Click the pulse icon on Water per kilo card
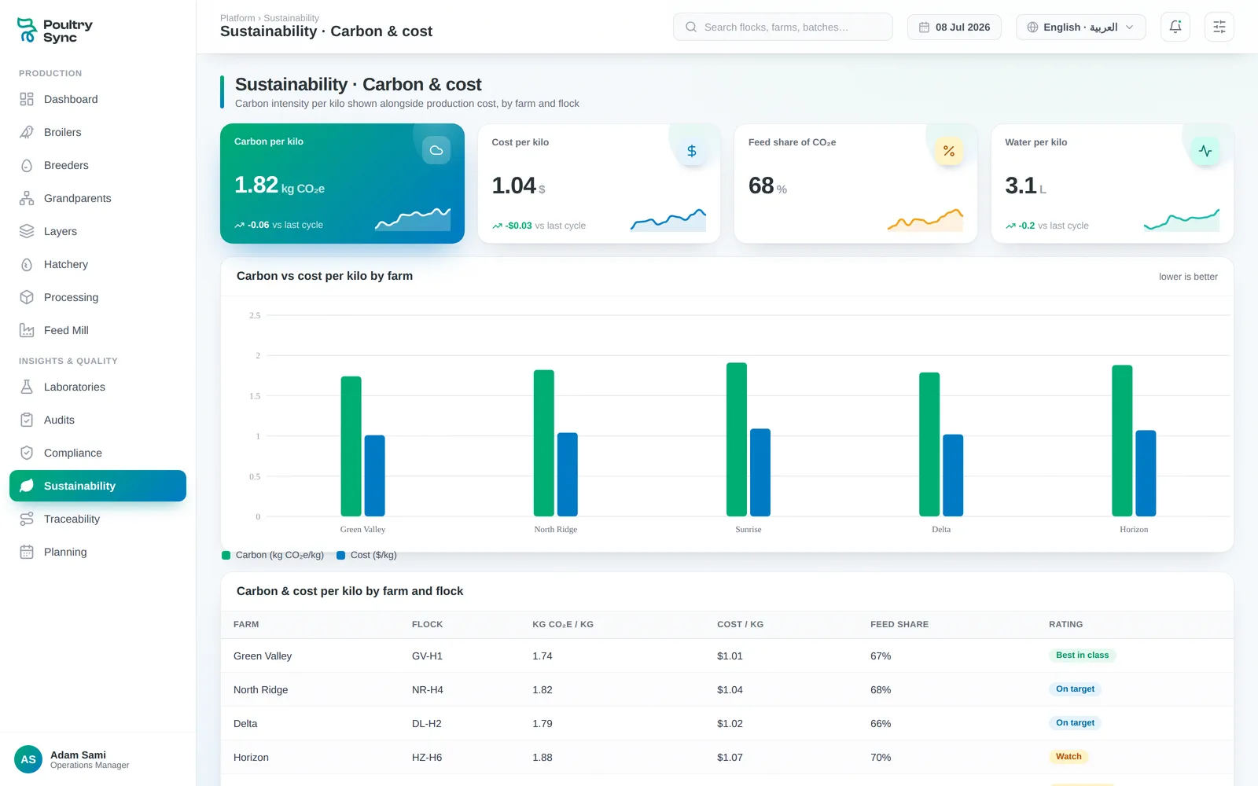Screen dimensions: 1258x786 (1205, 151)
